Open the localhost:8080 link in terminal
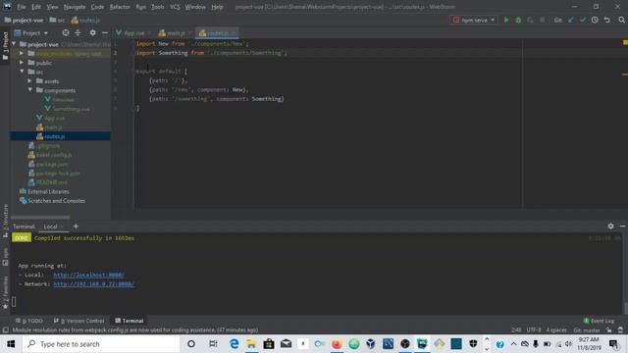The width and height of the screenshot is (628, 353). [89, 275]
